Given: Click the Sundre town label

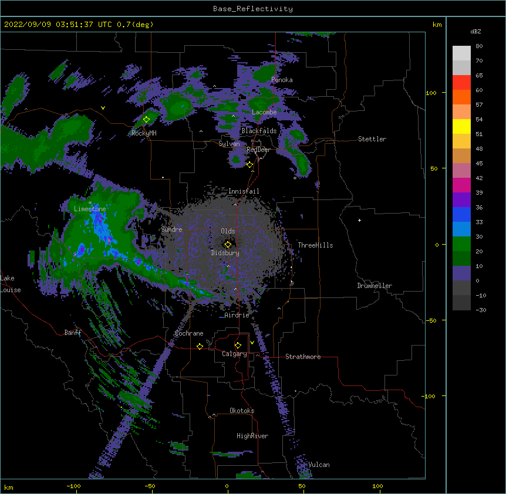Looking at the screenshot, I should (x=171, y=229).
